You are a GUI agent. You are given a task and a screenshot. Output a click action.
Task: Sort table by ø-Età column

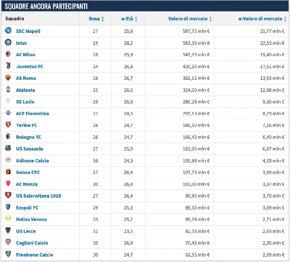pos(129,19)
